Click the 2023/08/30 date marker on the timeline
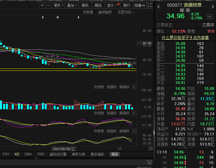The image size is (216, 168). [64, 149]
